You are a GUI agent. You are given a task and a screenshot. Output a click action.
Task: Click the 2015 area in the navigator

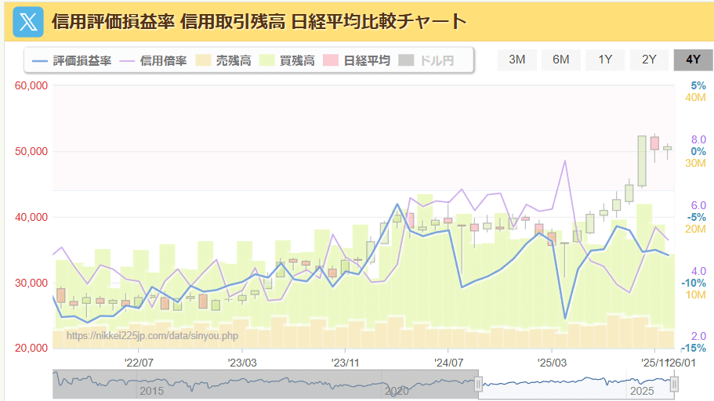click(x=150, y=389)
